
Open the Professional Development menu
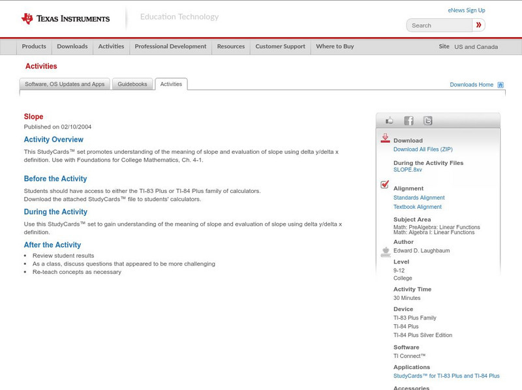(170, 47)
